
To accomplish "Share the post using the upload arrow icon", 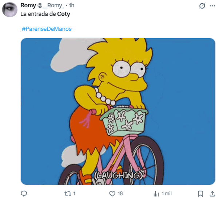I will [212, 193].
